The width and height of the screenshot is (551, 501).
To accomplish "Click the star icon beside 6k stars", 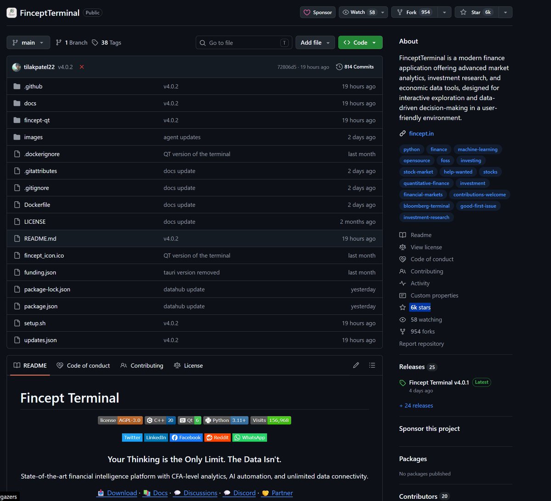I will [x=403, y=307].
